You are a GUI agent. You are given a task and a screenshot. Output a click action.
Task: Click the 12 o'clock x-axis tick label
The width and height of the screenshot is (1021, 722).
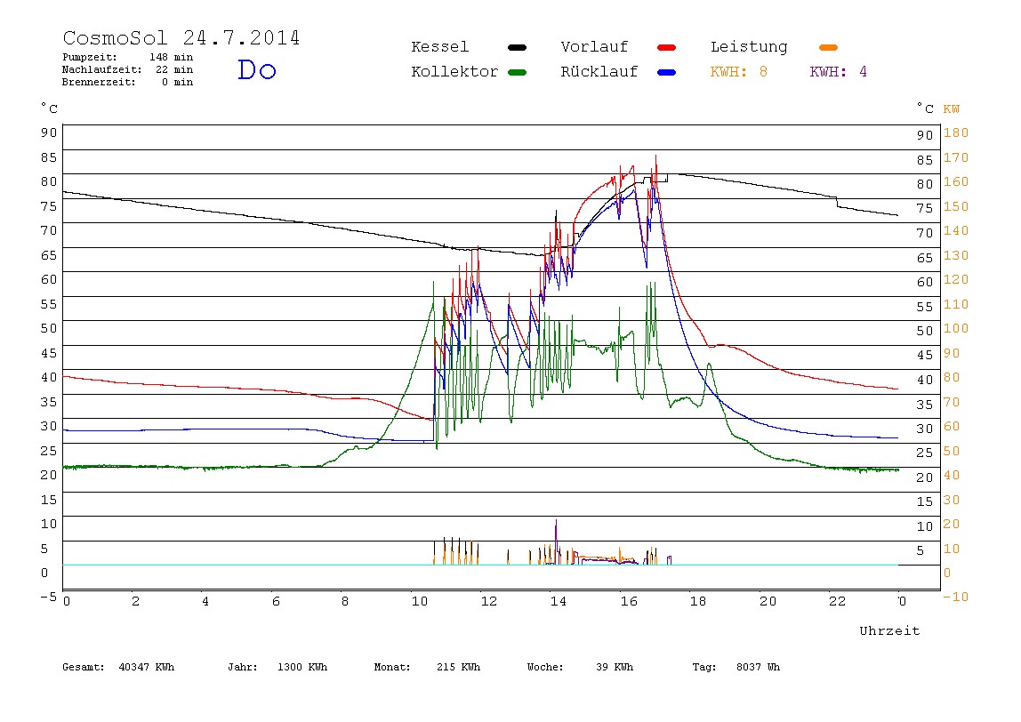pos(488,602)
